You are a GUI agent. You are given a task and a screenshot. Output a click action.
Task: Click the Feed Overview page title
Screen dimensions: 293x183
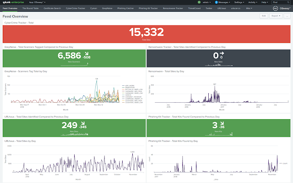[x=15, y=16]
